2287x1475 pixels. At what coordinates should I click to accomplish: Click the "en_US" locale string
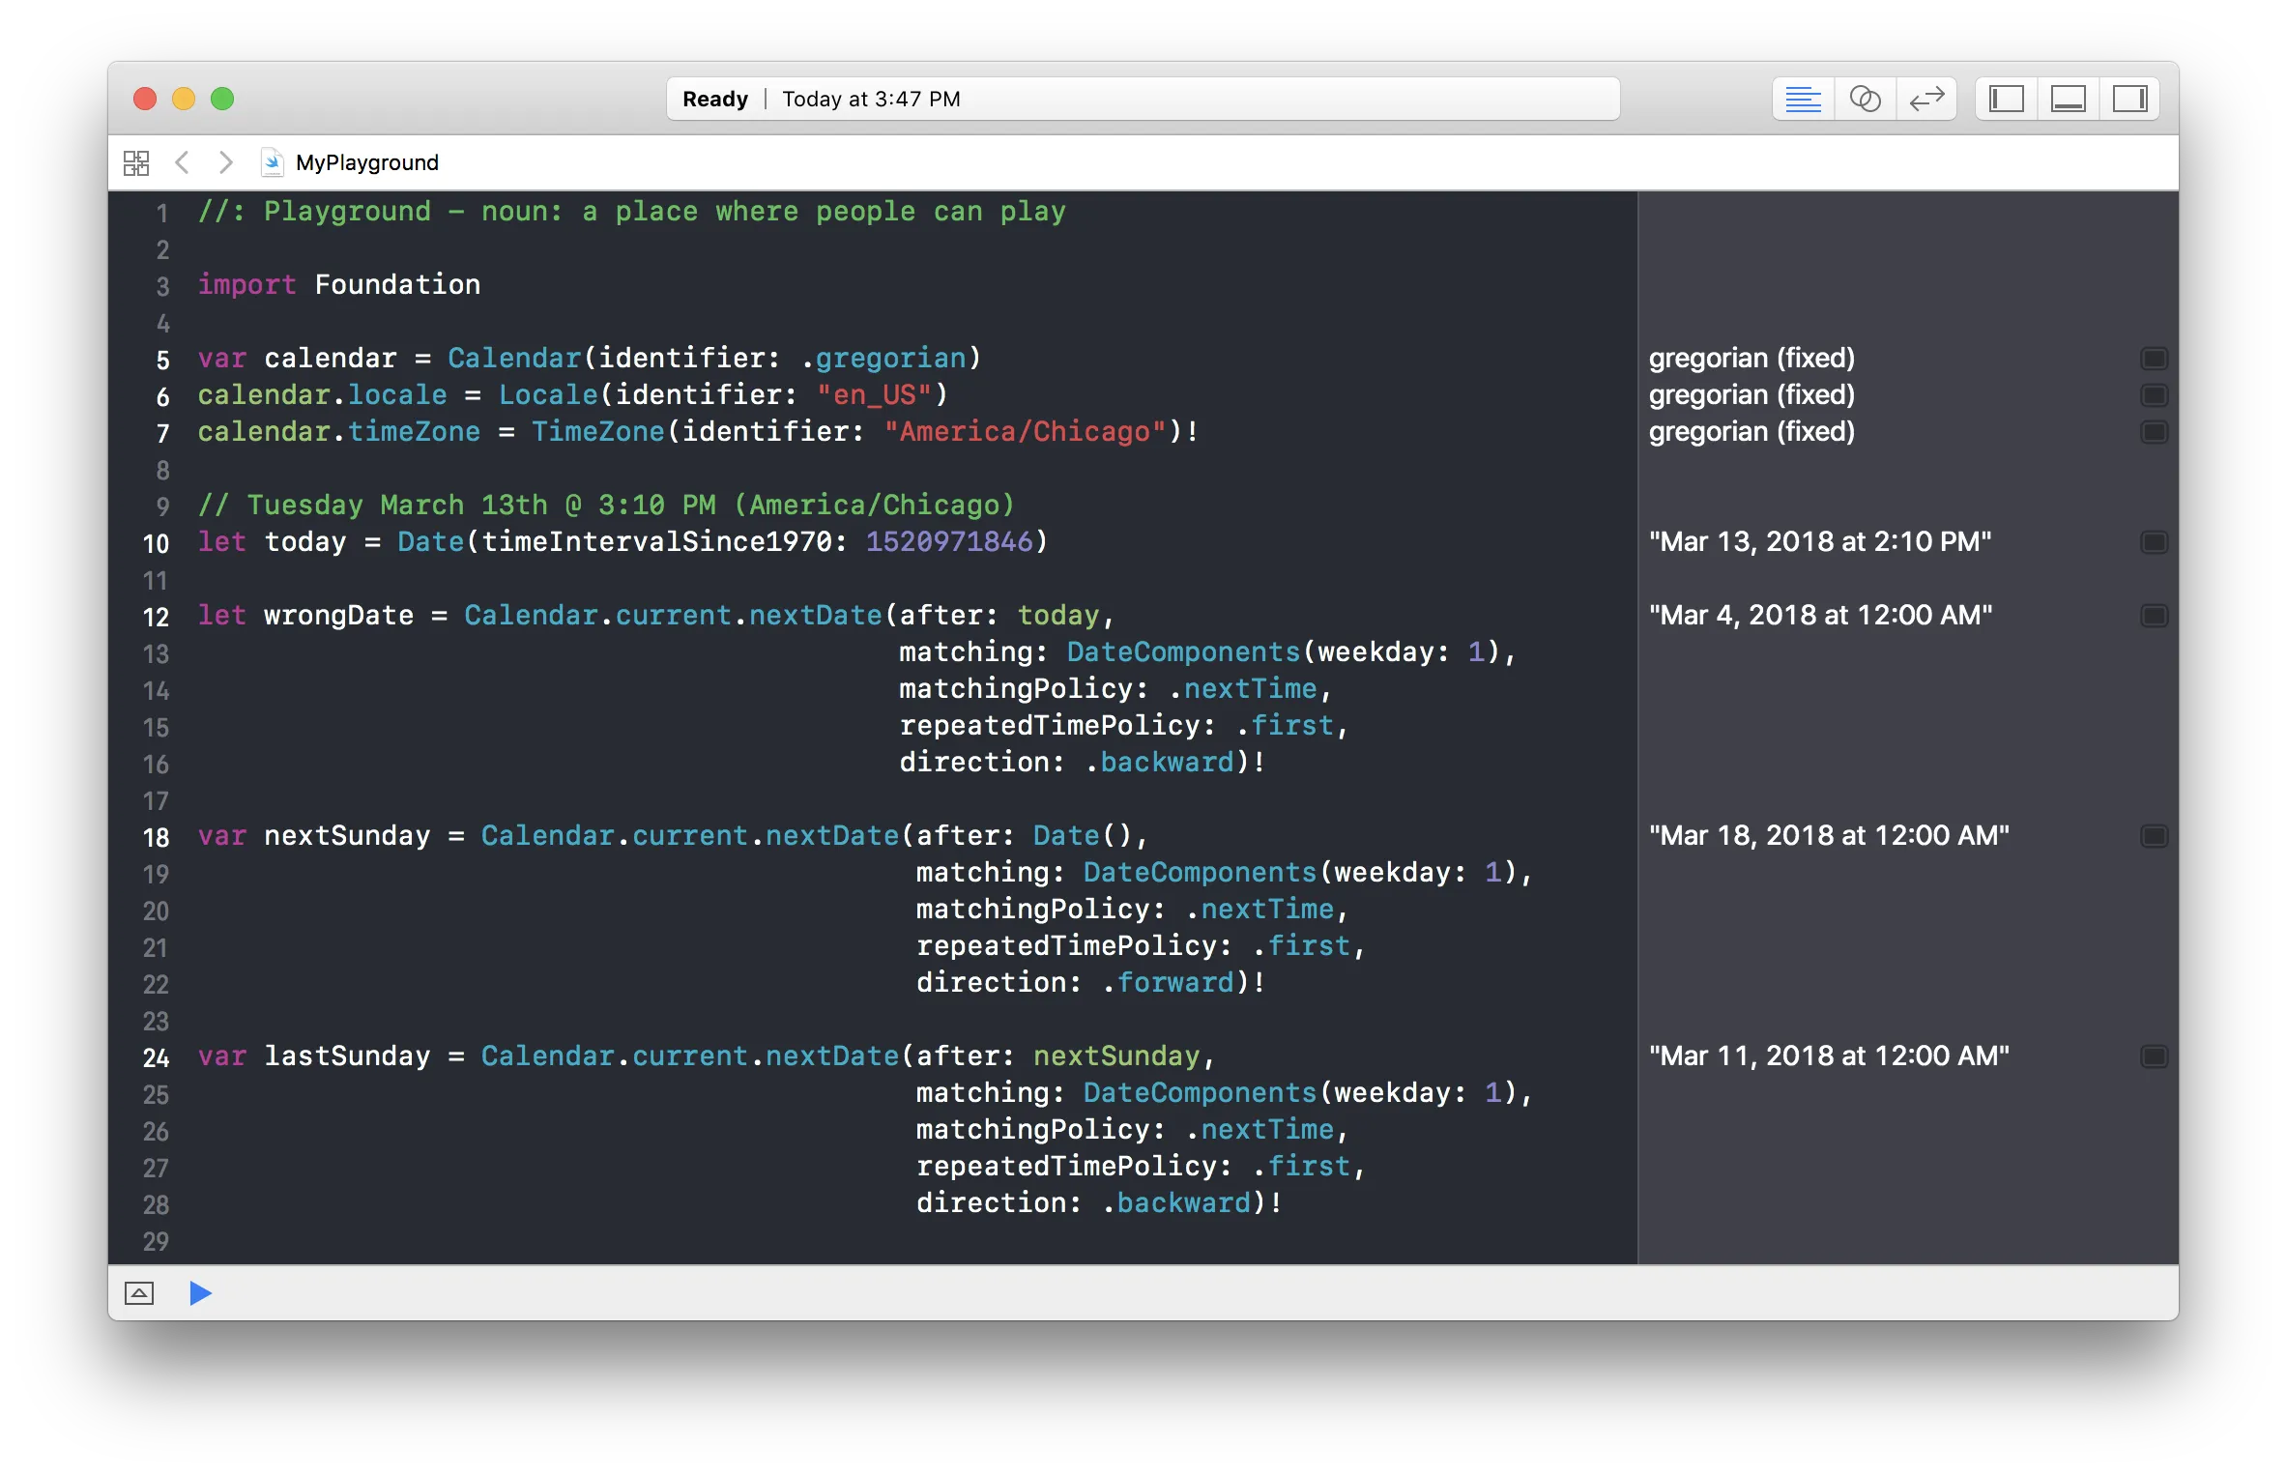click(x=874, y=395)
